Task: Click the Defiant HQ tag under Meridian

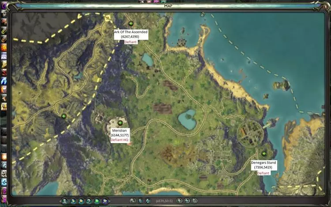Action: point(120,140)
